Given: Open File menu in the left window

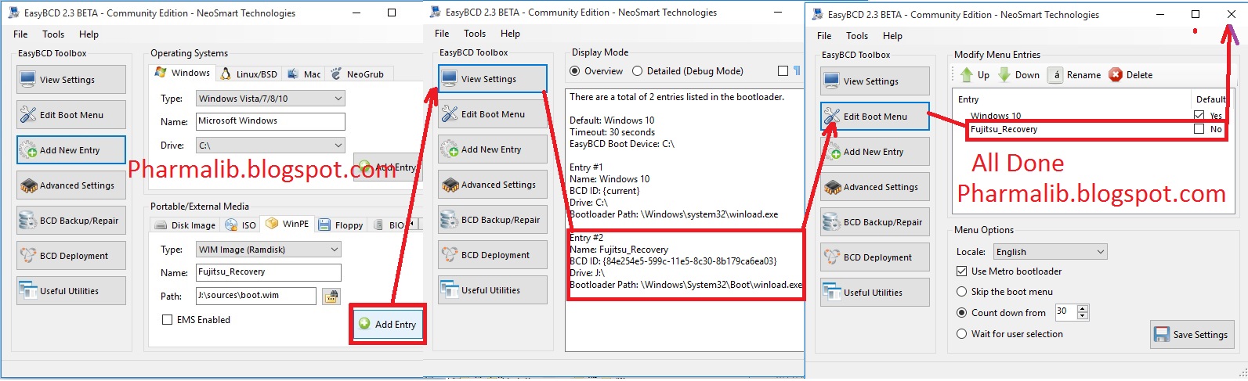Looking at the screenshot, I should pos(20,34).
